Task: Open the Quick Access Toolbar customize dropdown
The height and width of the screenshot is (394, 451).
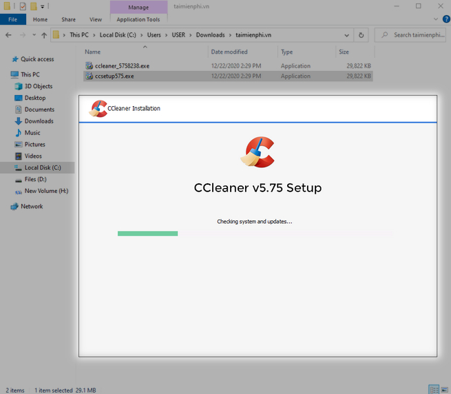Action: click(43, 6)
